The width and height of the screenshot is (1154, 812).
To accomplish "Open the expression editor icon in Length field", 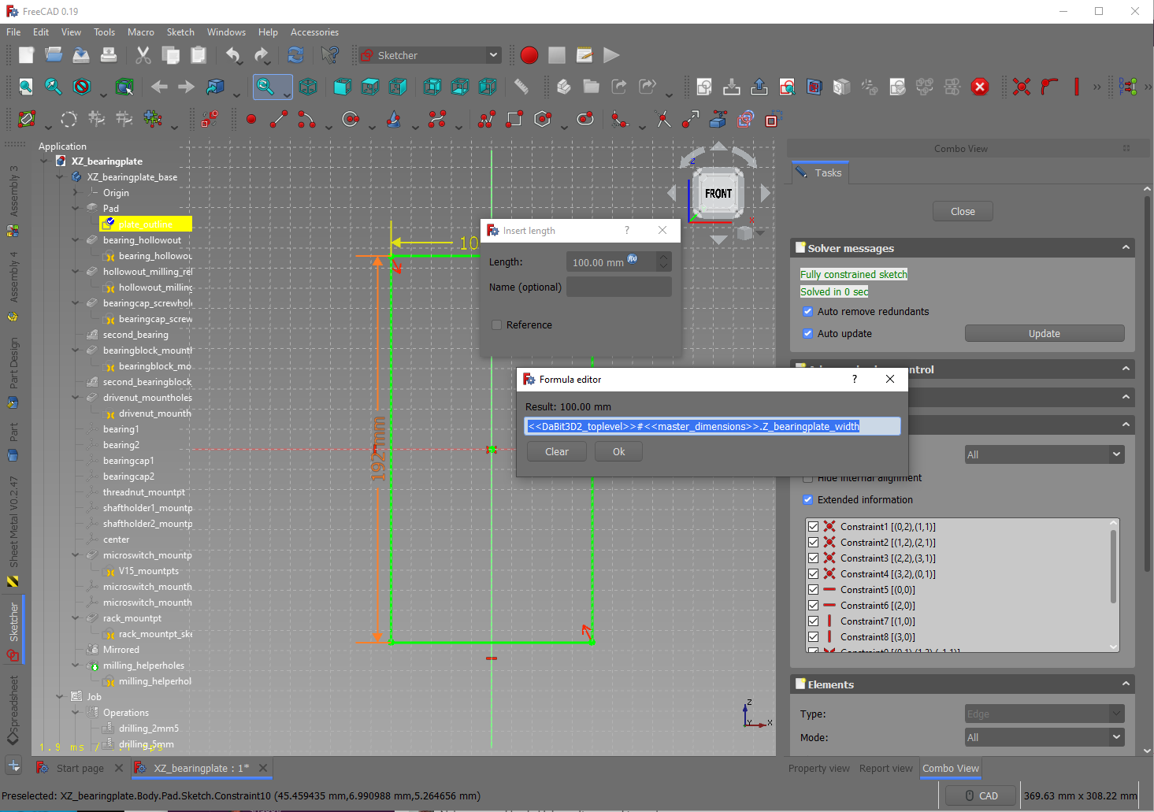I will click(632, 259).
